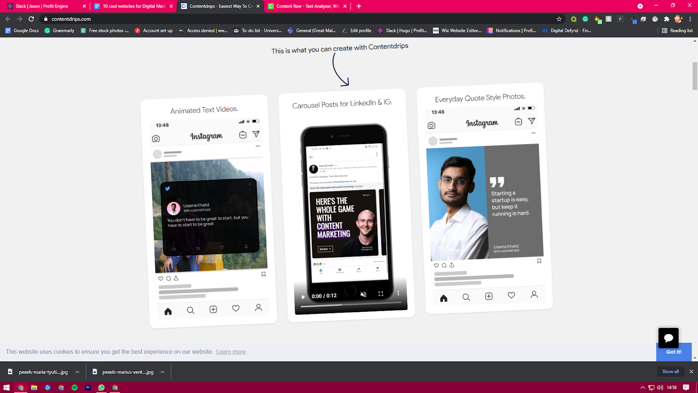This screenshot has height=393, width=698.
Task: Open the Reading list panel
Action: click(x=677, y=31)
